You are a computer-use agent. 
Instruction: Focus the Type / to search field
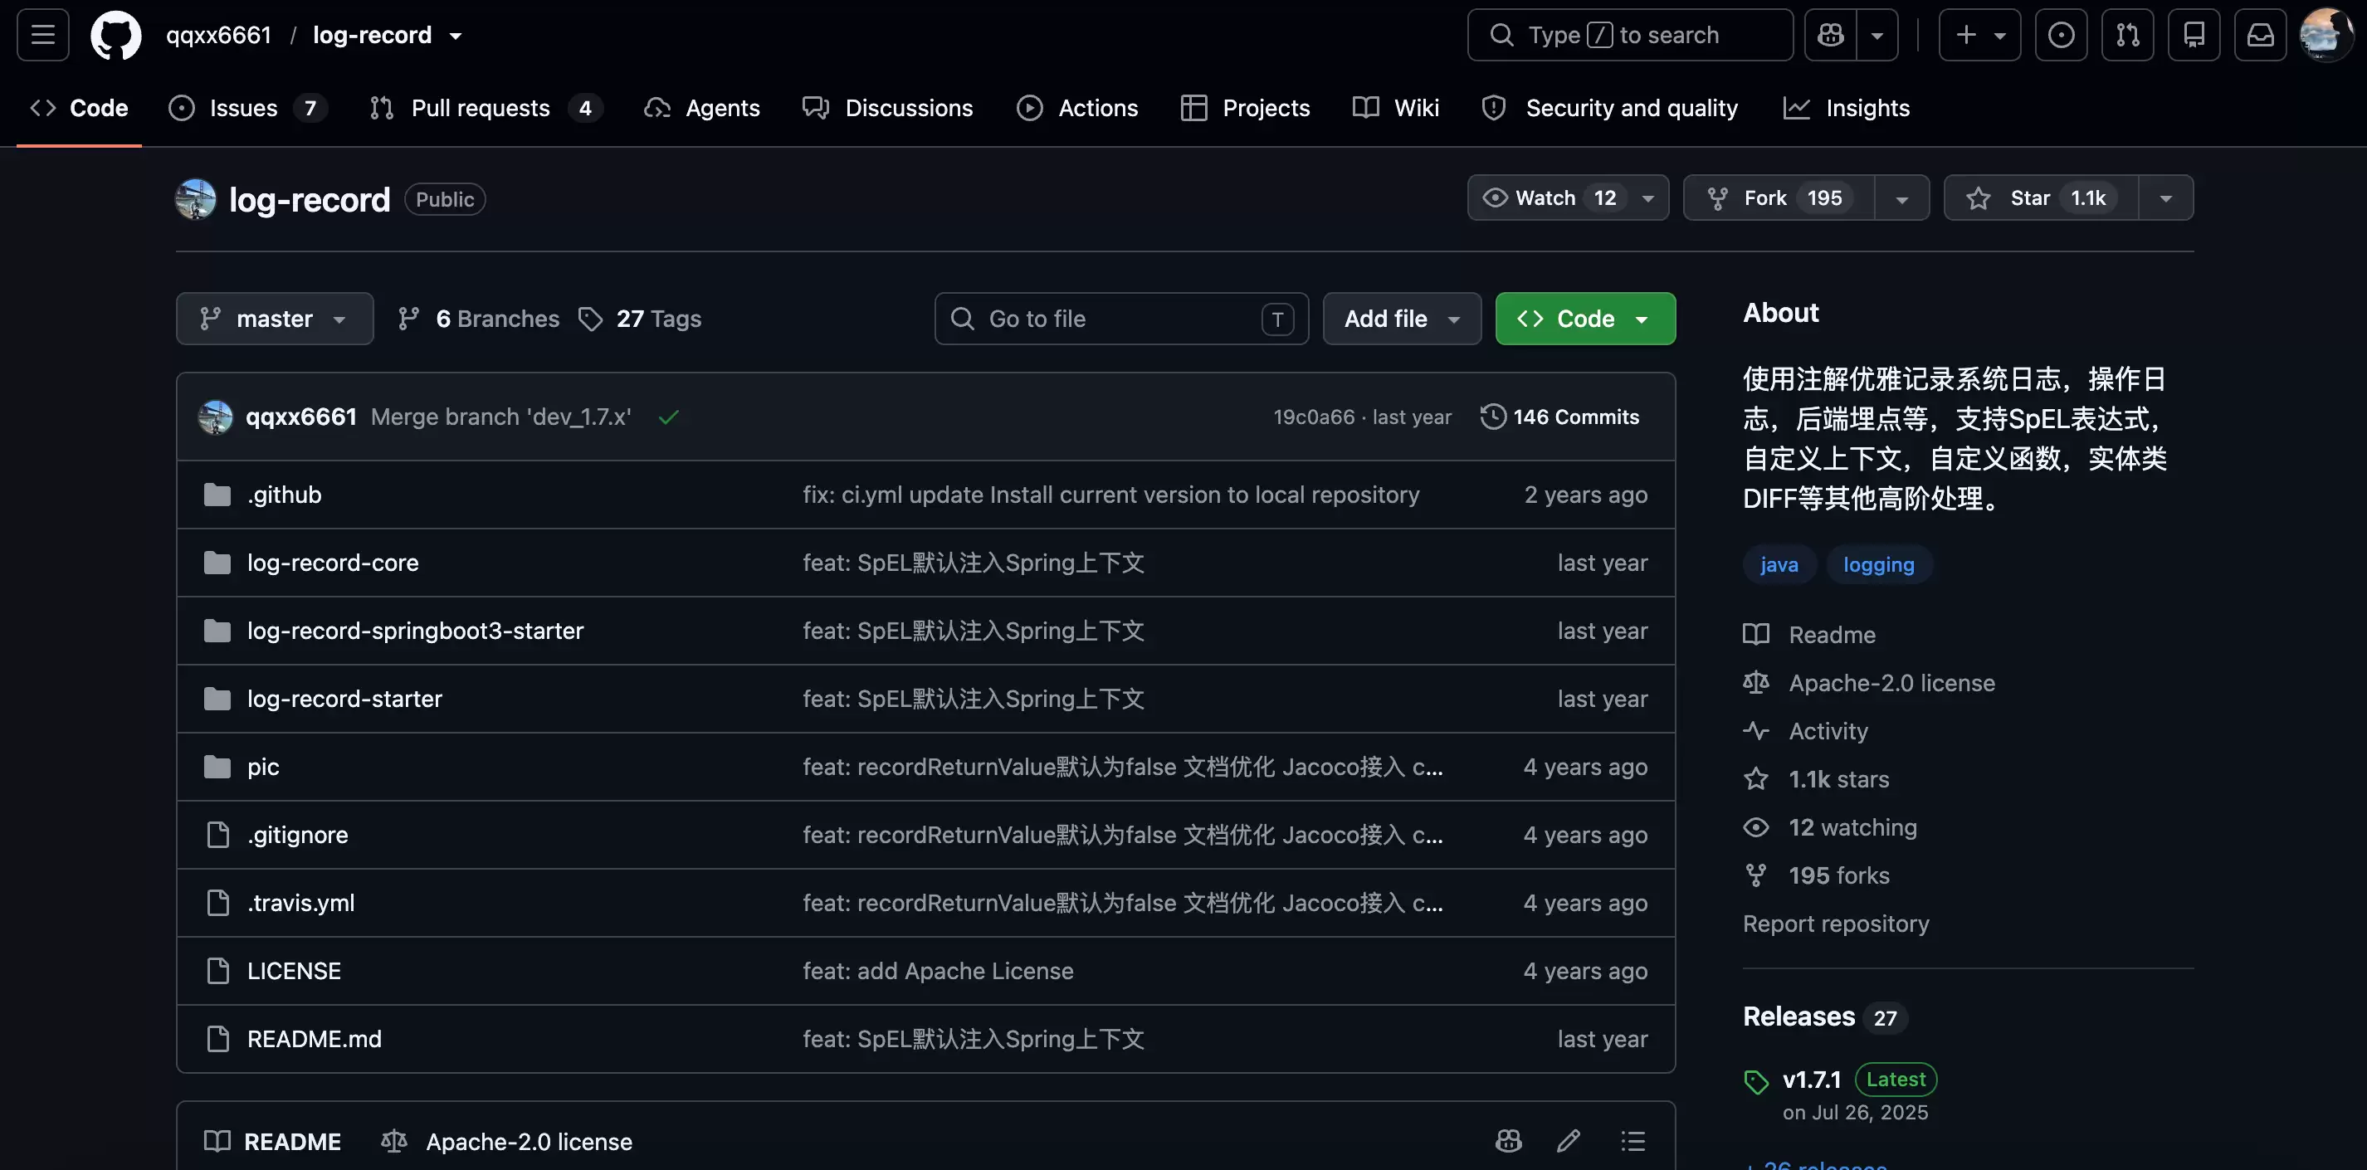coord(1630,35)
